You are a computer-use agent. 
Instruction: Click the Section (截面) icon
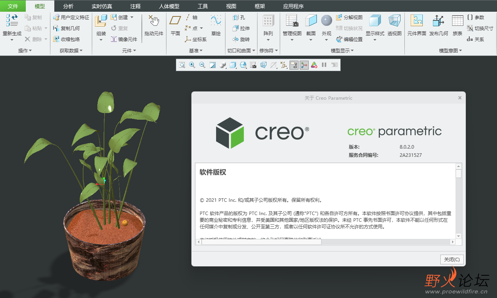click(x=311, y=20)
